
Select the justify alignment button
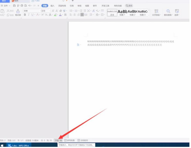click(x=82, y=15)
